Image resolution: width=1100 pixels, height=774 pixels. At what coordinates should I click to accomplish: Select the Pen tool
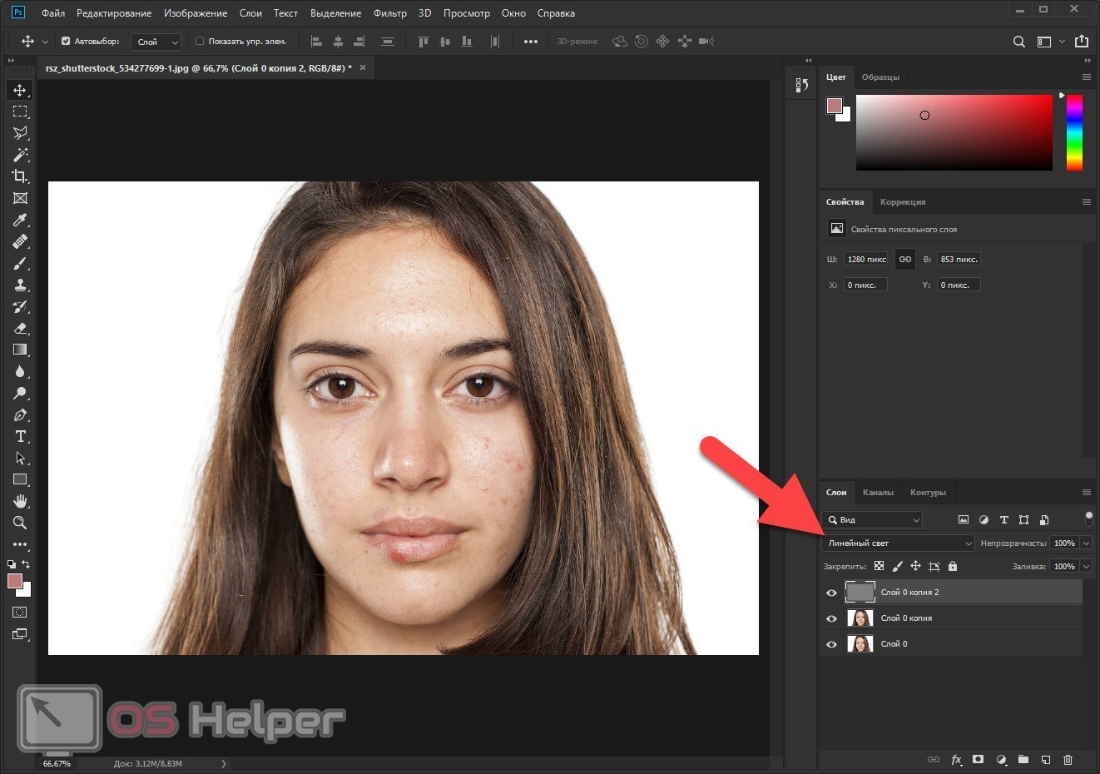(20, 414)
